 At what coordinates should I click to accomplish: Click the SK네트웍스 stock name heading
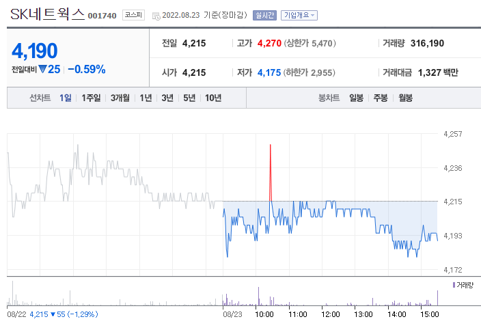[x=48, y=14]
